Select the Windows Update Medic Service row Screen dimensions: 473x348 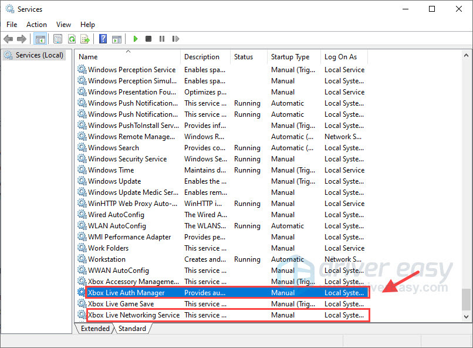tap(222, 192)
